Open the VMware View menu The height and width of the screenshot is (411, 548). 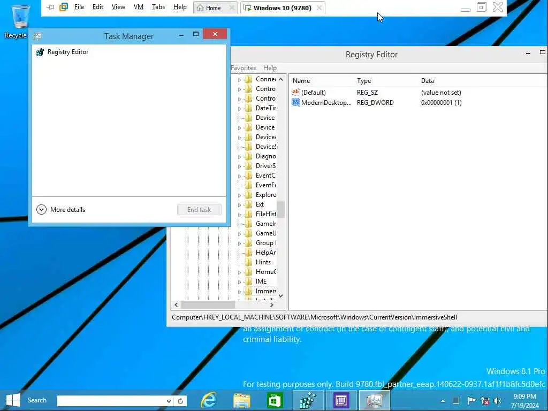pyautogui.click(x=118, y=7)
